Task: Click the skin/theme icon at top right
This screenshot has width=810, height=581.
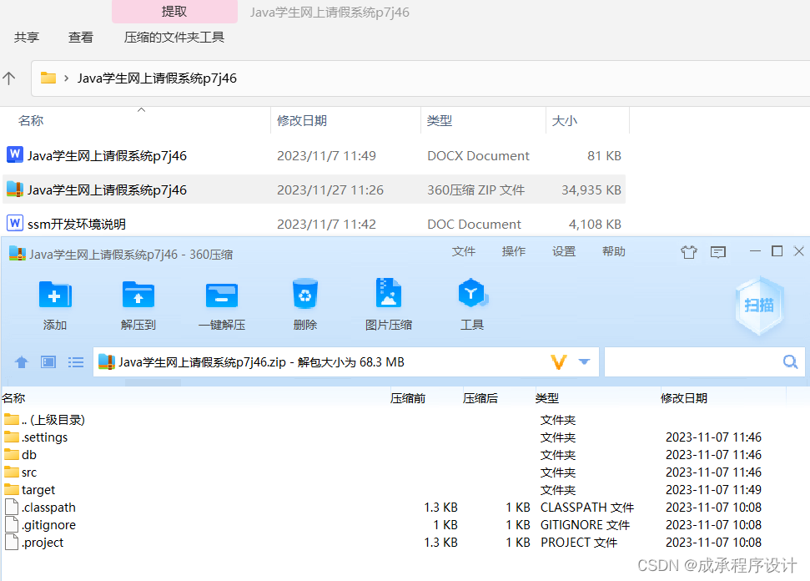Action: 689,251
